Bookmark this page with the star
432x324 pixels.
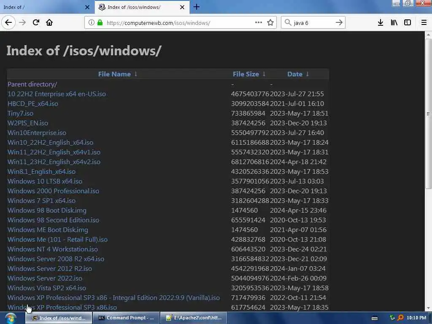(270, 23)
